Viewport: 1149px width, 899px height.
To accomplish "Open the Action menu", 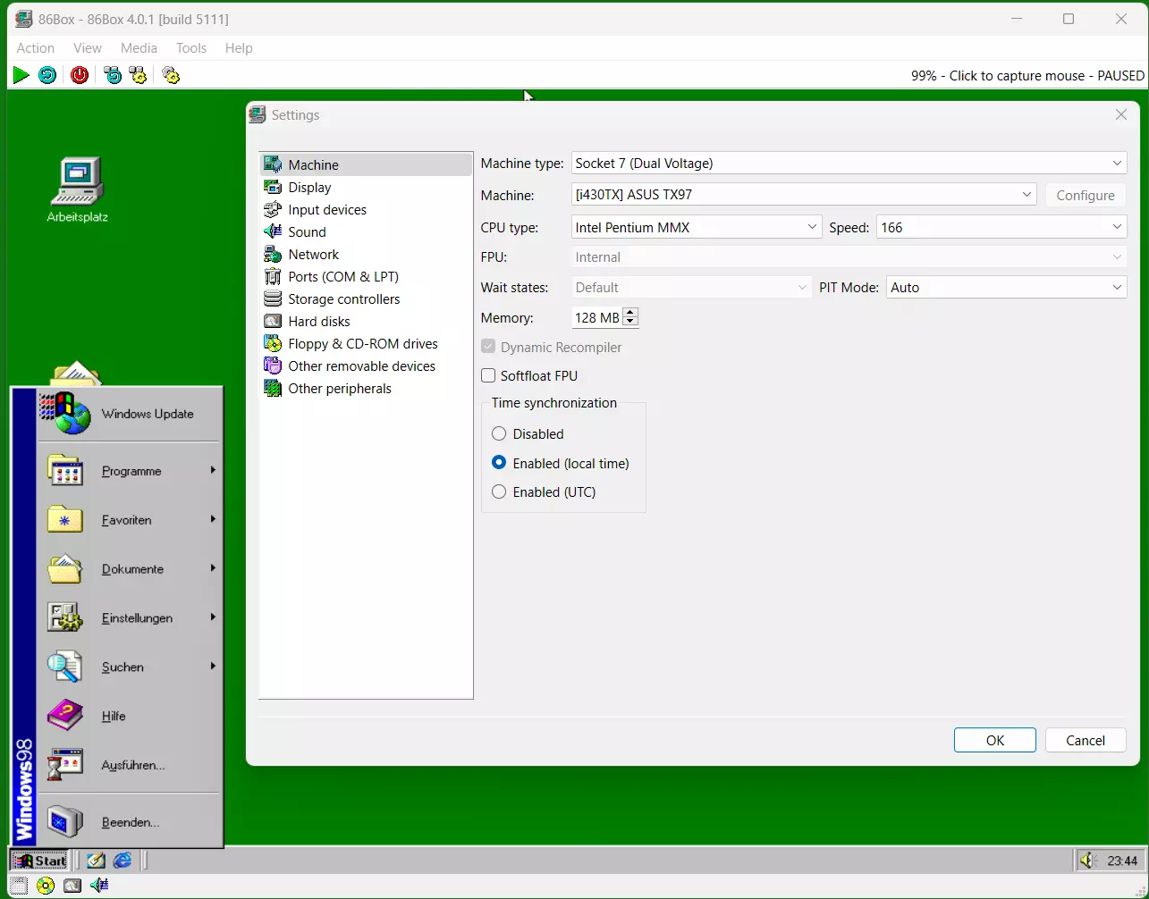I will point(36,48).
